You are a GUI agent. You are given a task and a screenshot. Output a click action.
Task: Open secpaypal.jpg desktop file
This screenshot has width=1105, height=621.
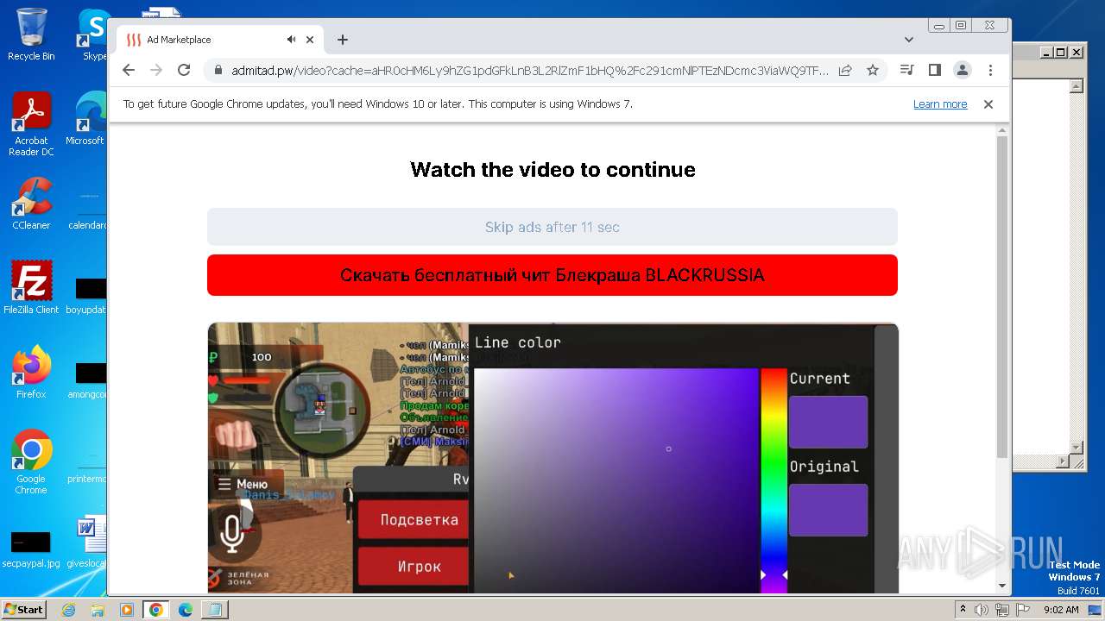(31, 548)
